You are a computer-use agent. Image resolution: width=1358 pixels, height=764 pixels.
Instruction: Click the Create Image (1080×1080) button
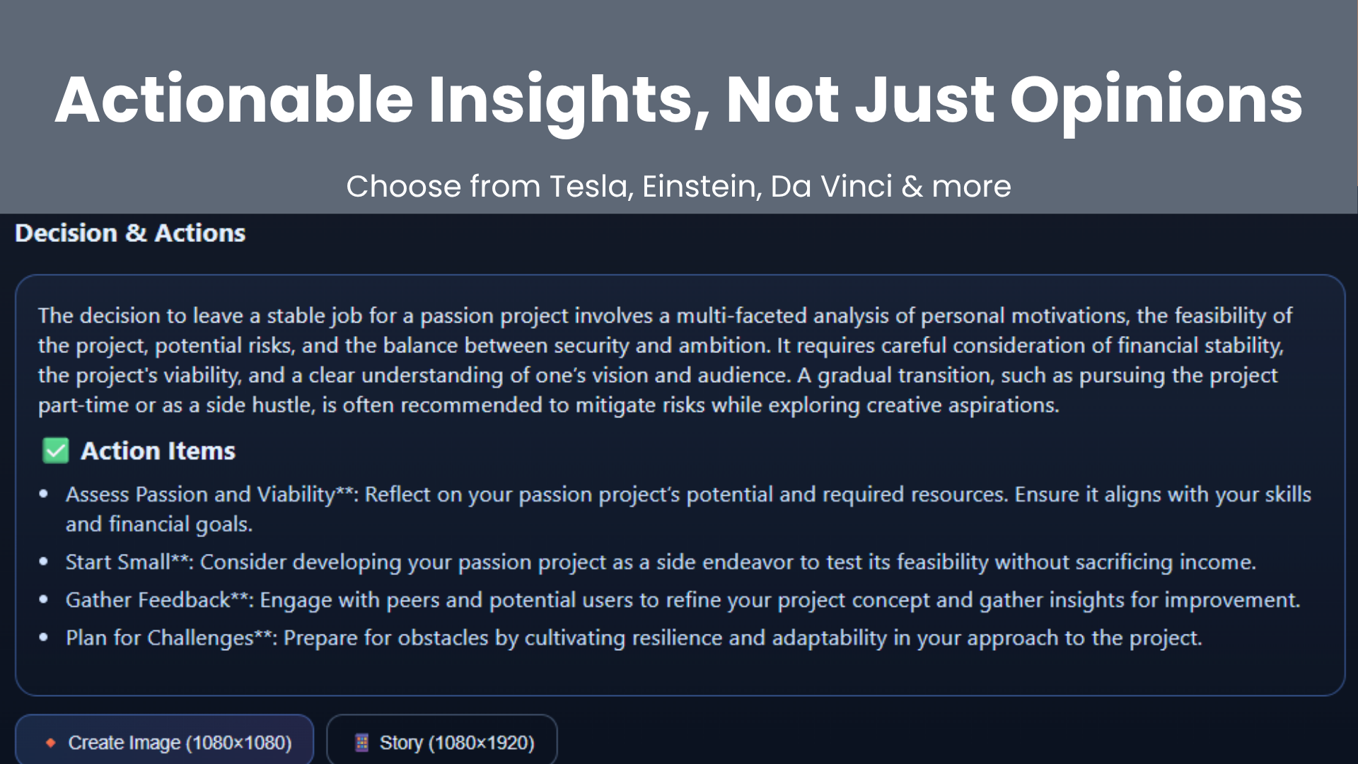(x=164, y=740)
